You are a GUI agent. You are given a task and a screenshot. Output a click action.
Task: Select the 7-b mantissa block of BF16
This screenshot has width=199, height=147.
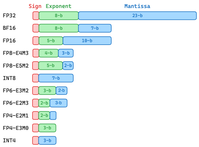click(95, 28)
